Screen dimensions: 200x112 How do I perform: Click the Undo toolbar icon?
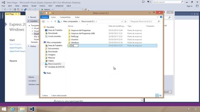[30, 10]
